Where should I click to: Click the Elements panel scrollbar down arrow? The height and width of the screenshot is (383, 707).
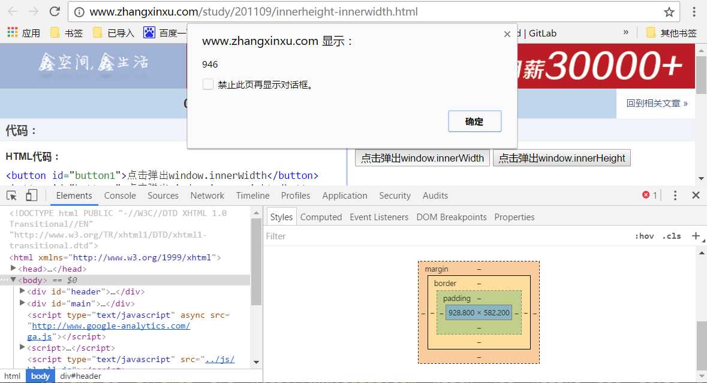tap(256, 362)
